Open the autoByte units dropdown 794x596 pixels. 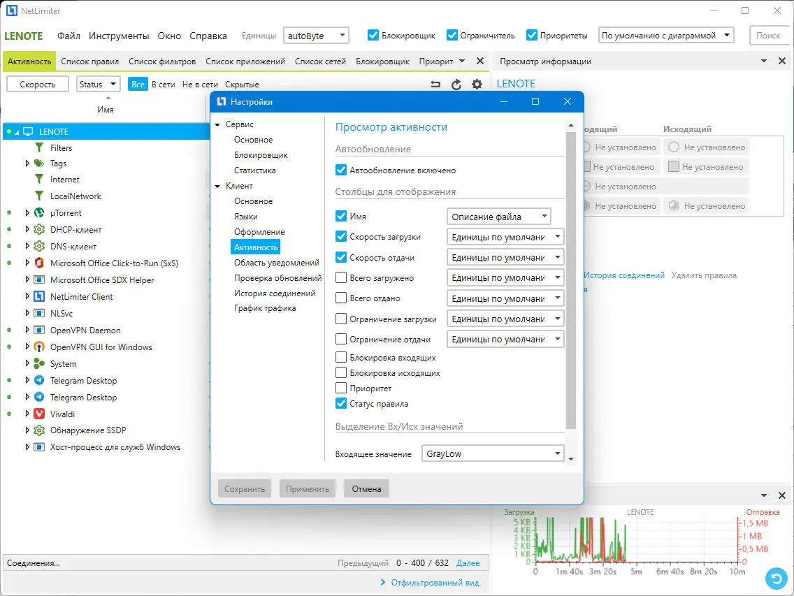pos(316,36)
